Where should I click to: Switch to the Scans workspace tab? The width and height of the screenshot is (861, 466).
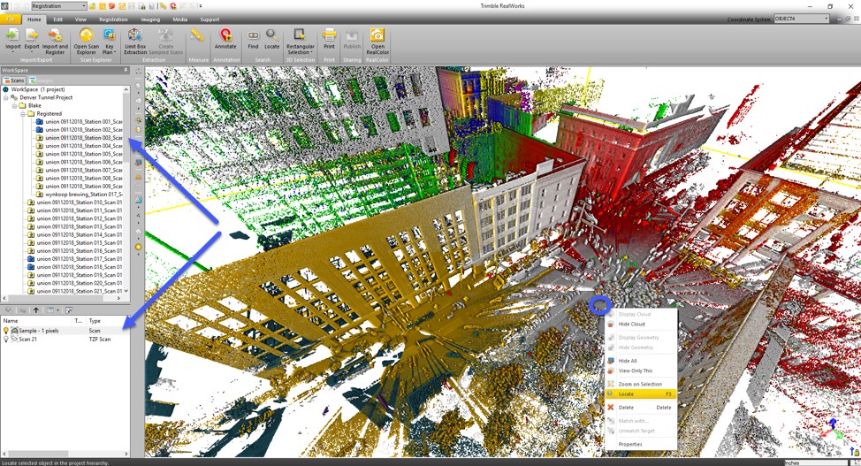tap(14, 80)
